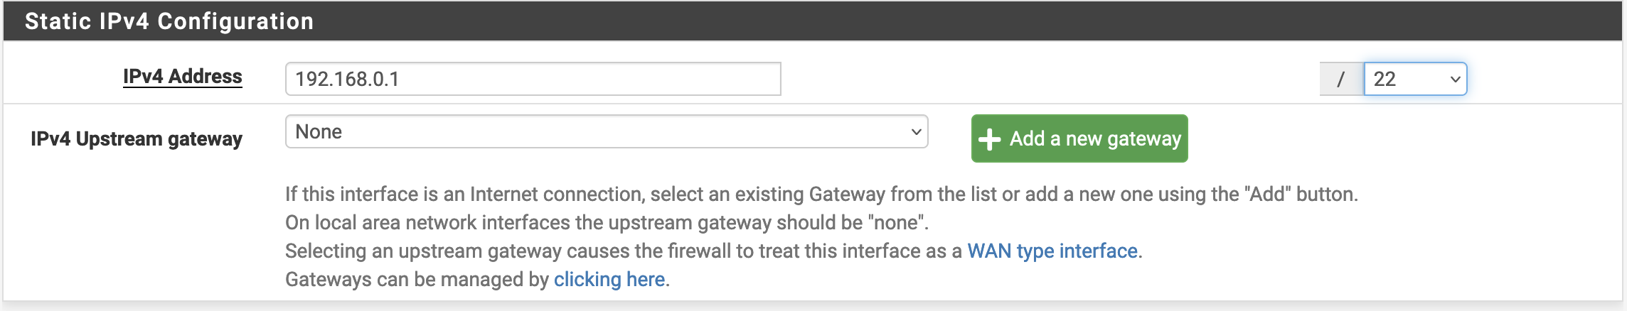The width and height of the screenshot is (1627, 311).
Task: Click Add a new gateway button
Action: [1079, 138]
